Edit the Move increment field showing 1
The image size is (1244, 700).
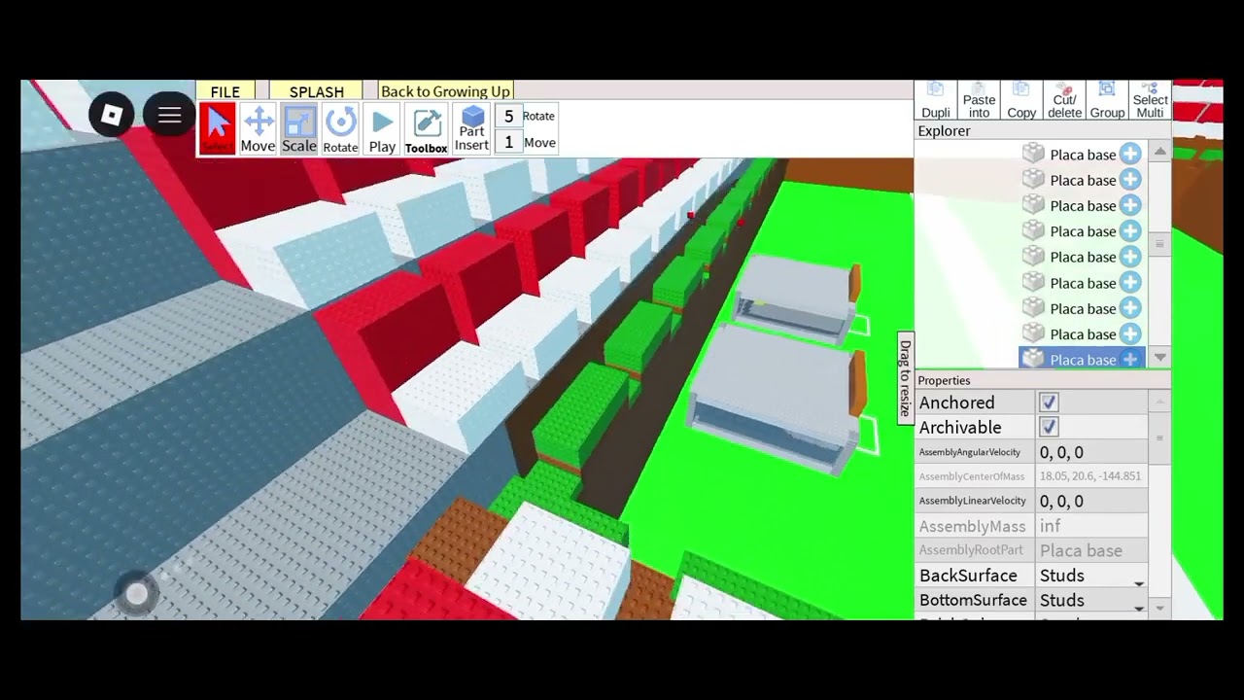[x=508, y=143]
